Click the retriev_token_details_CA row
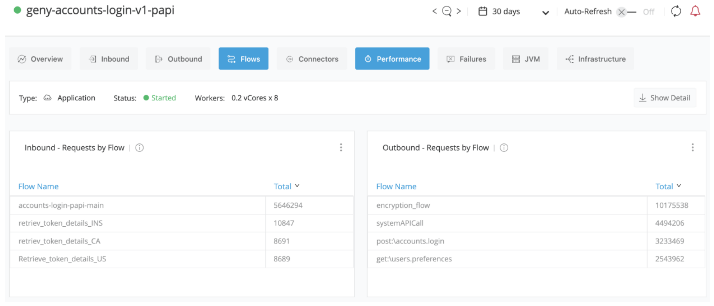The image size is (714, 306). 181,241
